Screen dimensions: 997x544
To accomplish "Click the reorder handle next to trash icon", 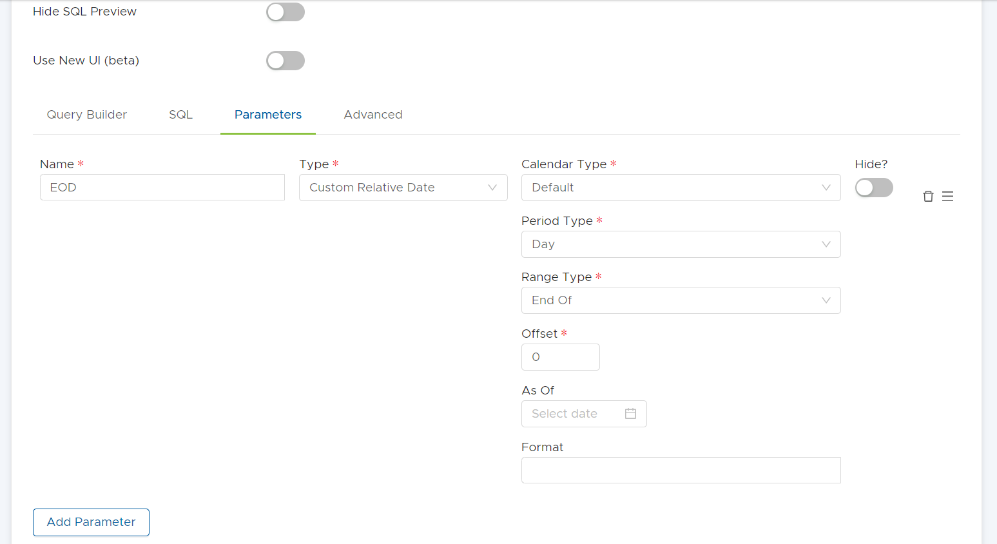I will [947, 196].
